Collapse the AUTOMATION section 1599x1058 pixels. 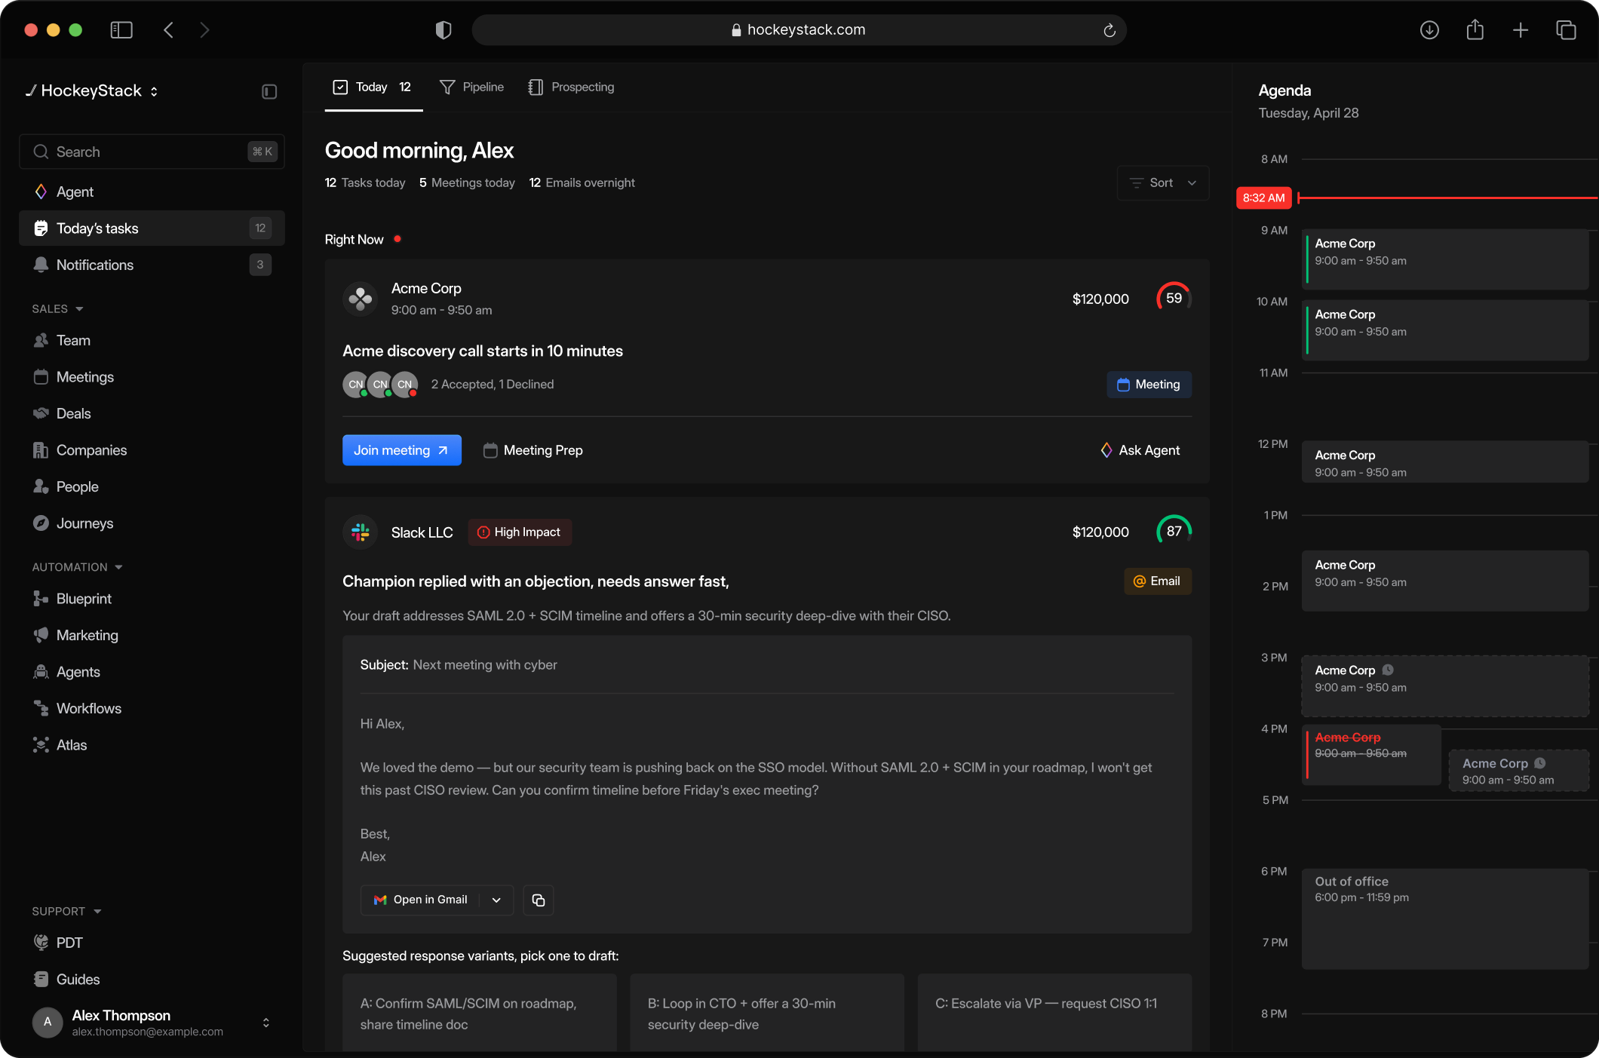pos(77,567)
